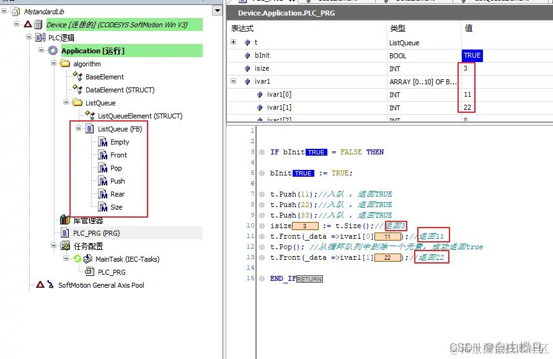Collapse the Application tree node

[42, 50]
